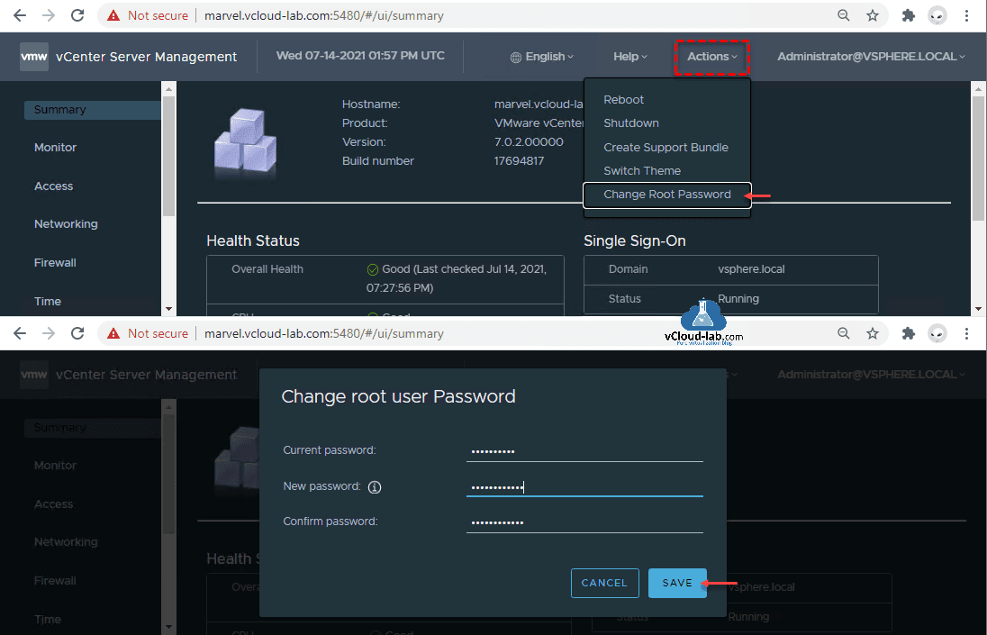Click the vCenter Server Management title in top window
This screenshot has width=987, height=635.
click(146, 57)
